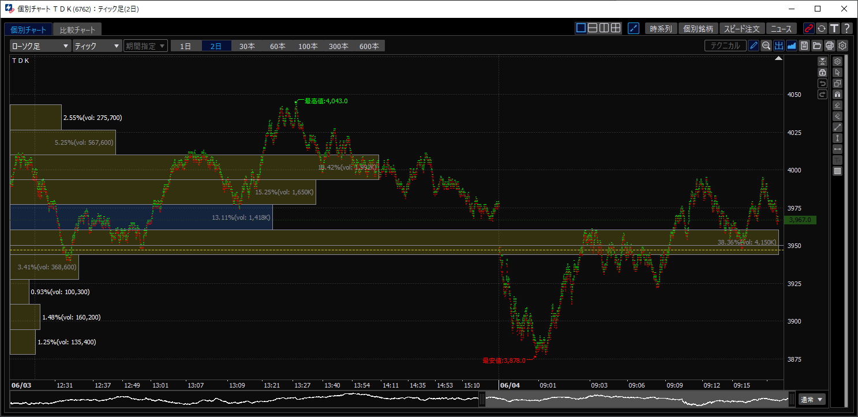The image size is (858, 417).
Task: Undo the last drawing action
Action: [x=822, y=83]
